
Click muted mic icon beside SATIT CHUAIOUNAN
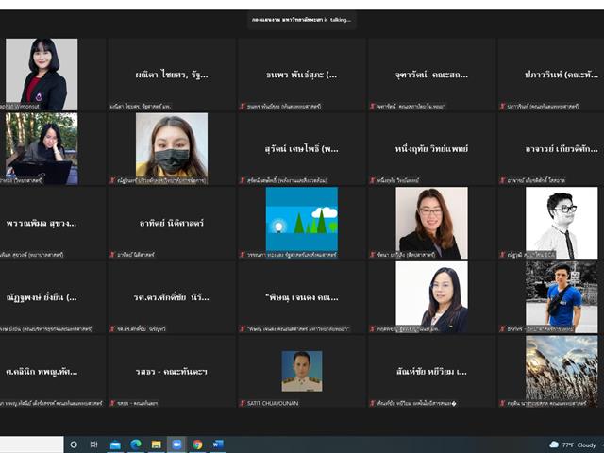tap(243, 403)
